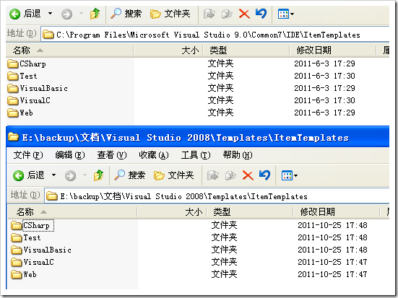The height and width of the screenshot is (298, 398).
Task: Click Undo arrow in lower toolbar
Action: pyautogui.click(x=265, y=175)
